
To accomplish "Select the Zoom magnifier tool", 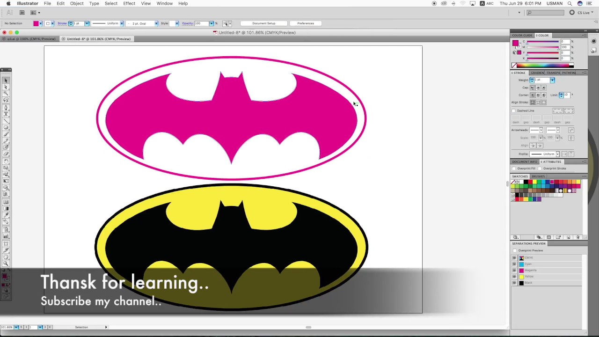I will (x=6, y=264).
